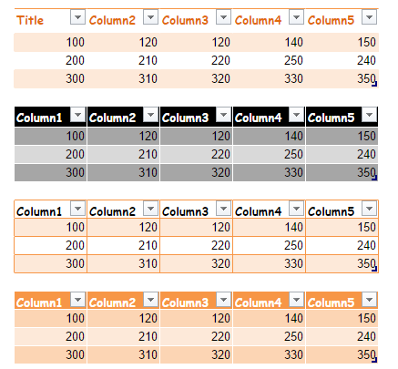Expand Column3 filter in the solid orange header table
This screenshot has height=369, width=398.
[x=223, y=300]
